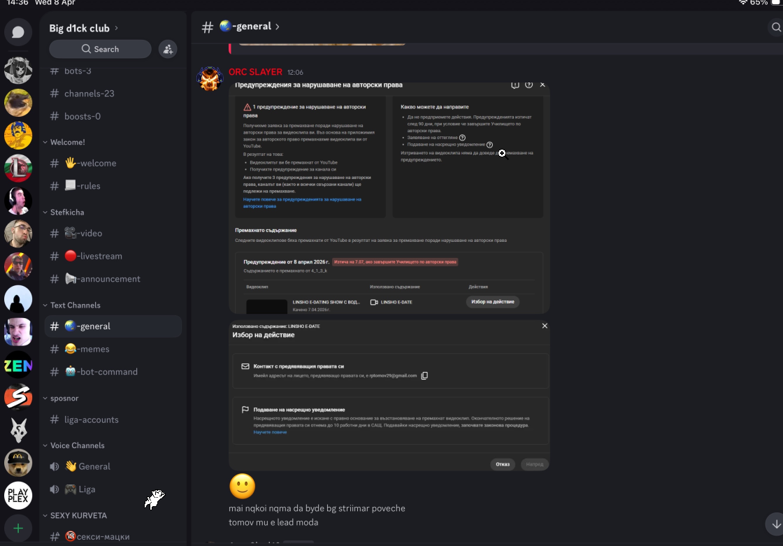
Task: Open the bearded man server icon
Action: (18, 234)
